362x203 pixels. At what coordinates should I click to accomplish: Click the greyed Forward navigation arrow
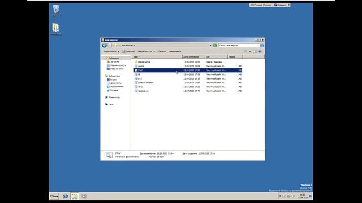(110, 46)
